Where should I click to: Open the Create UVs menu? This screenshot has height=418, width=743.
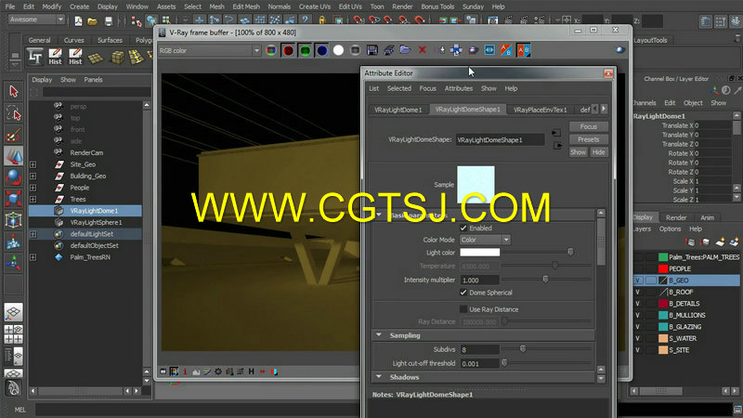[314, 7]
